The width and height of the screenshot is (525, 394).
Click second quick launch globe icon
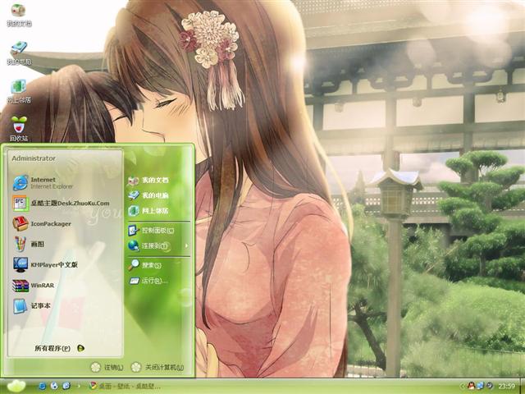click(54, 387)
